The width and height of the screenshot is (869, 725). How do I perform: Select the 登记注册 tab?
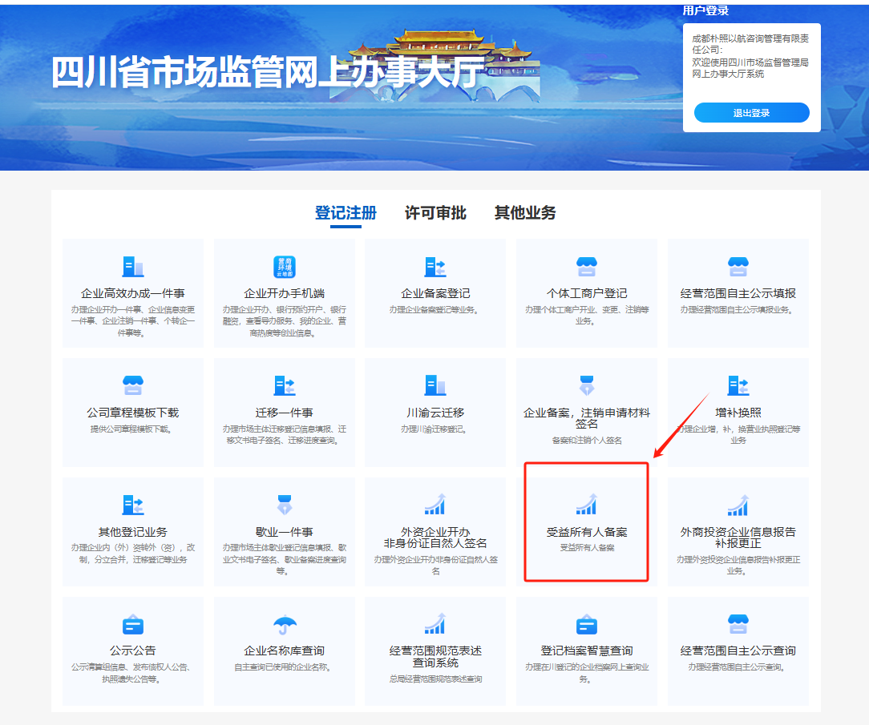pos(346,213)
